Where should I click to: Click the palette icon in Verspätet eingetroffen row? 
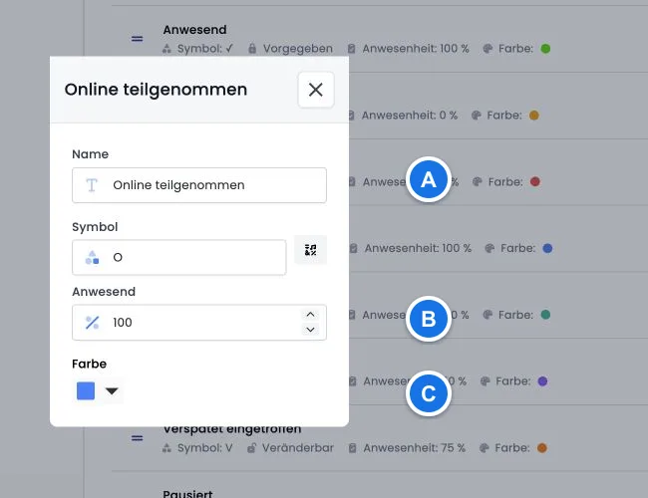tap(485, 448)
